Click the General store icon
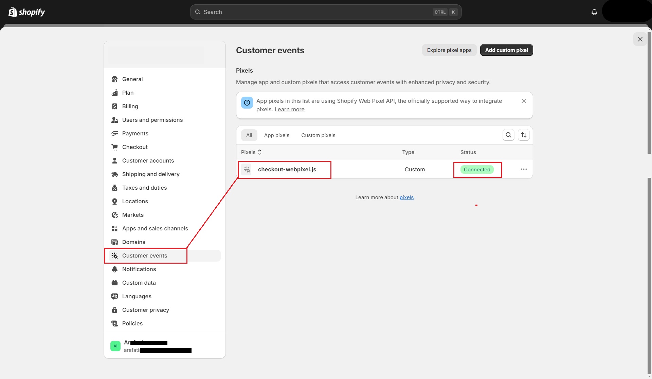Viewport: 652px width, 379px height. [x=115, y=79]
